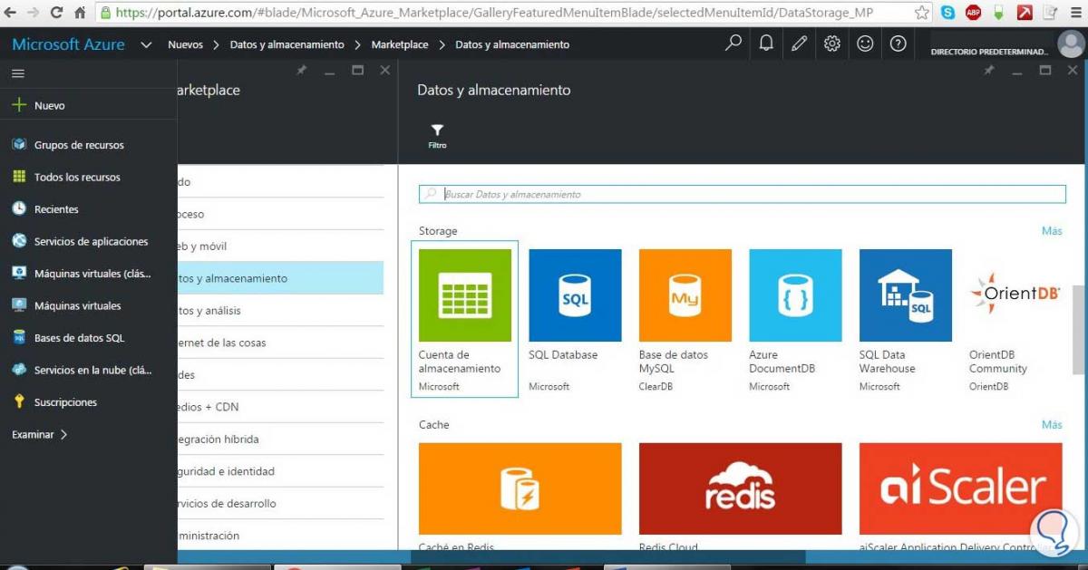The width and height of the screenshot is (1088, 570).
Task: Expand the Microsoft Azure dropdown chevron
Action: coord(146,44)
